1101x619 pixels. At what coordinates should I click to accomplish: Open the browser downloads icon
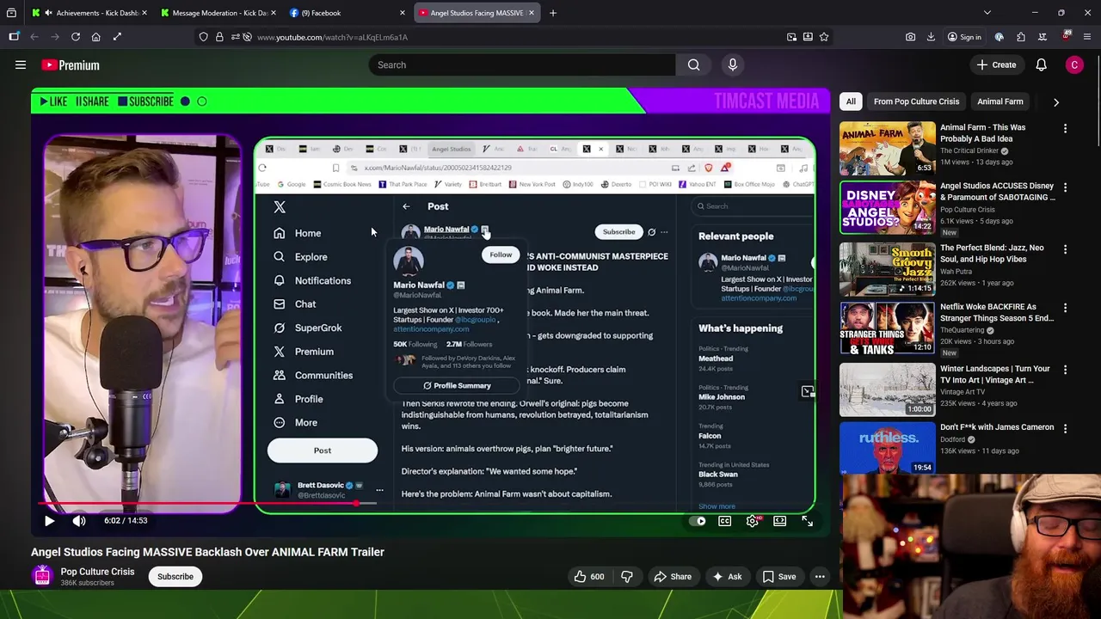click(x=931, y=37)
